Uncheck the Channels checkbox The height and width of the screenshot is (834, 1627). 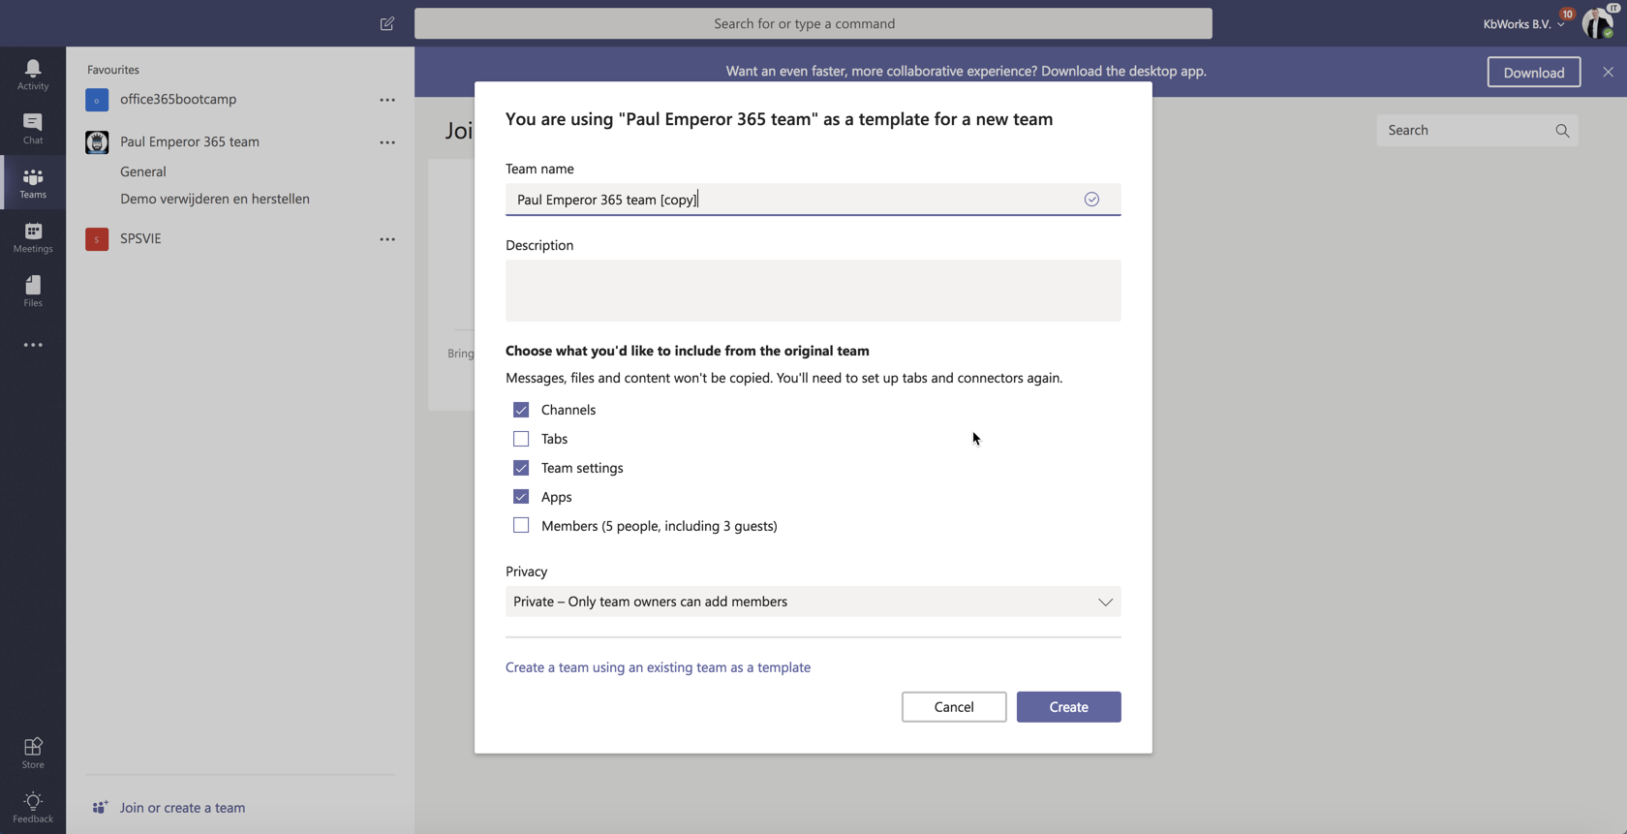click(x=521, y=410)
